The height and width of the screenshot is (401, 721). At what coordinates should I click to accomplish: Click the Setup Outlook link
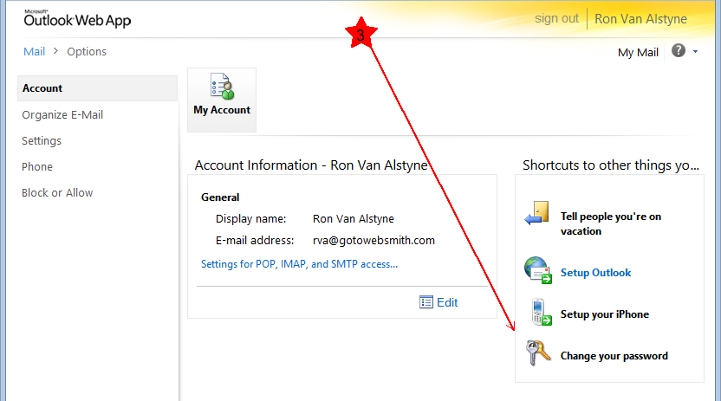point(595,273)
